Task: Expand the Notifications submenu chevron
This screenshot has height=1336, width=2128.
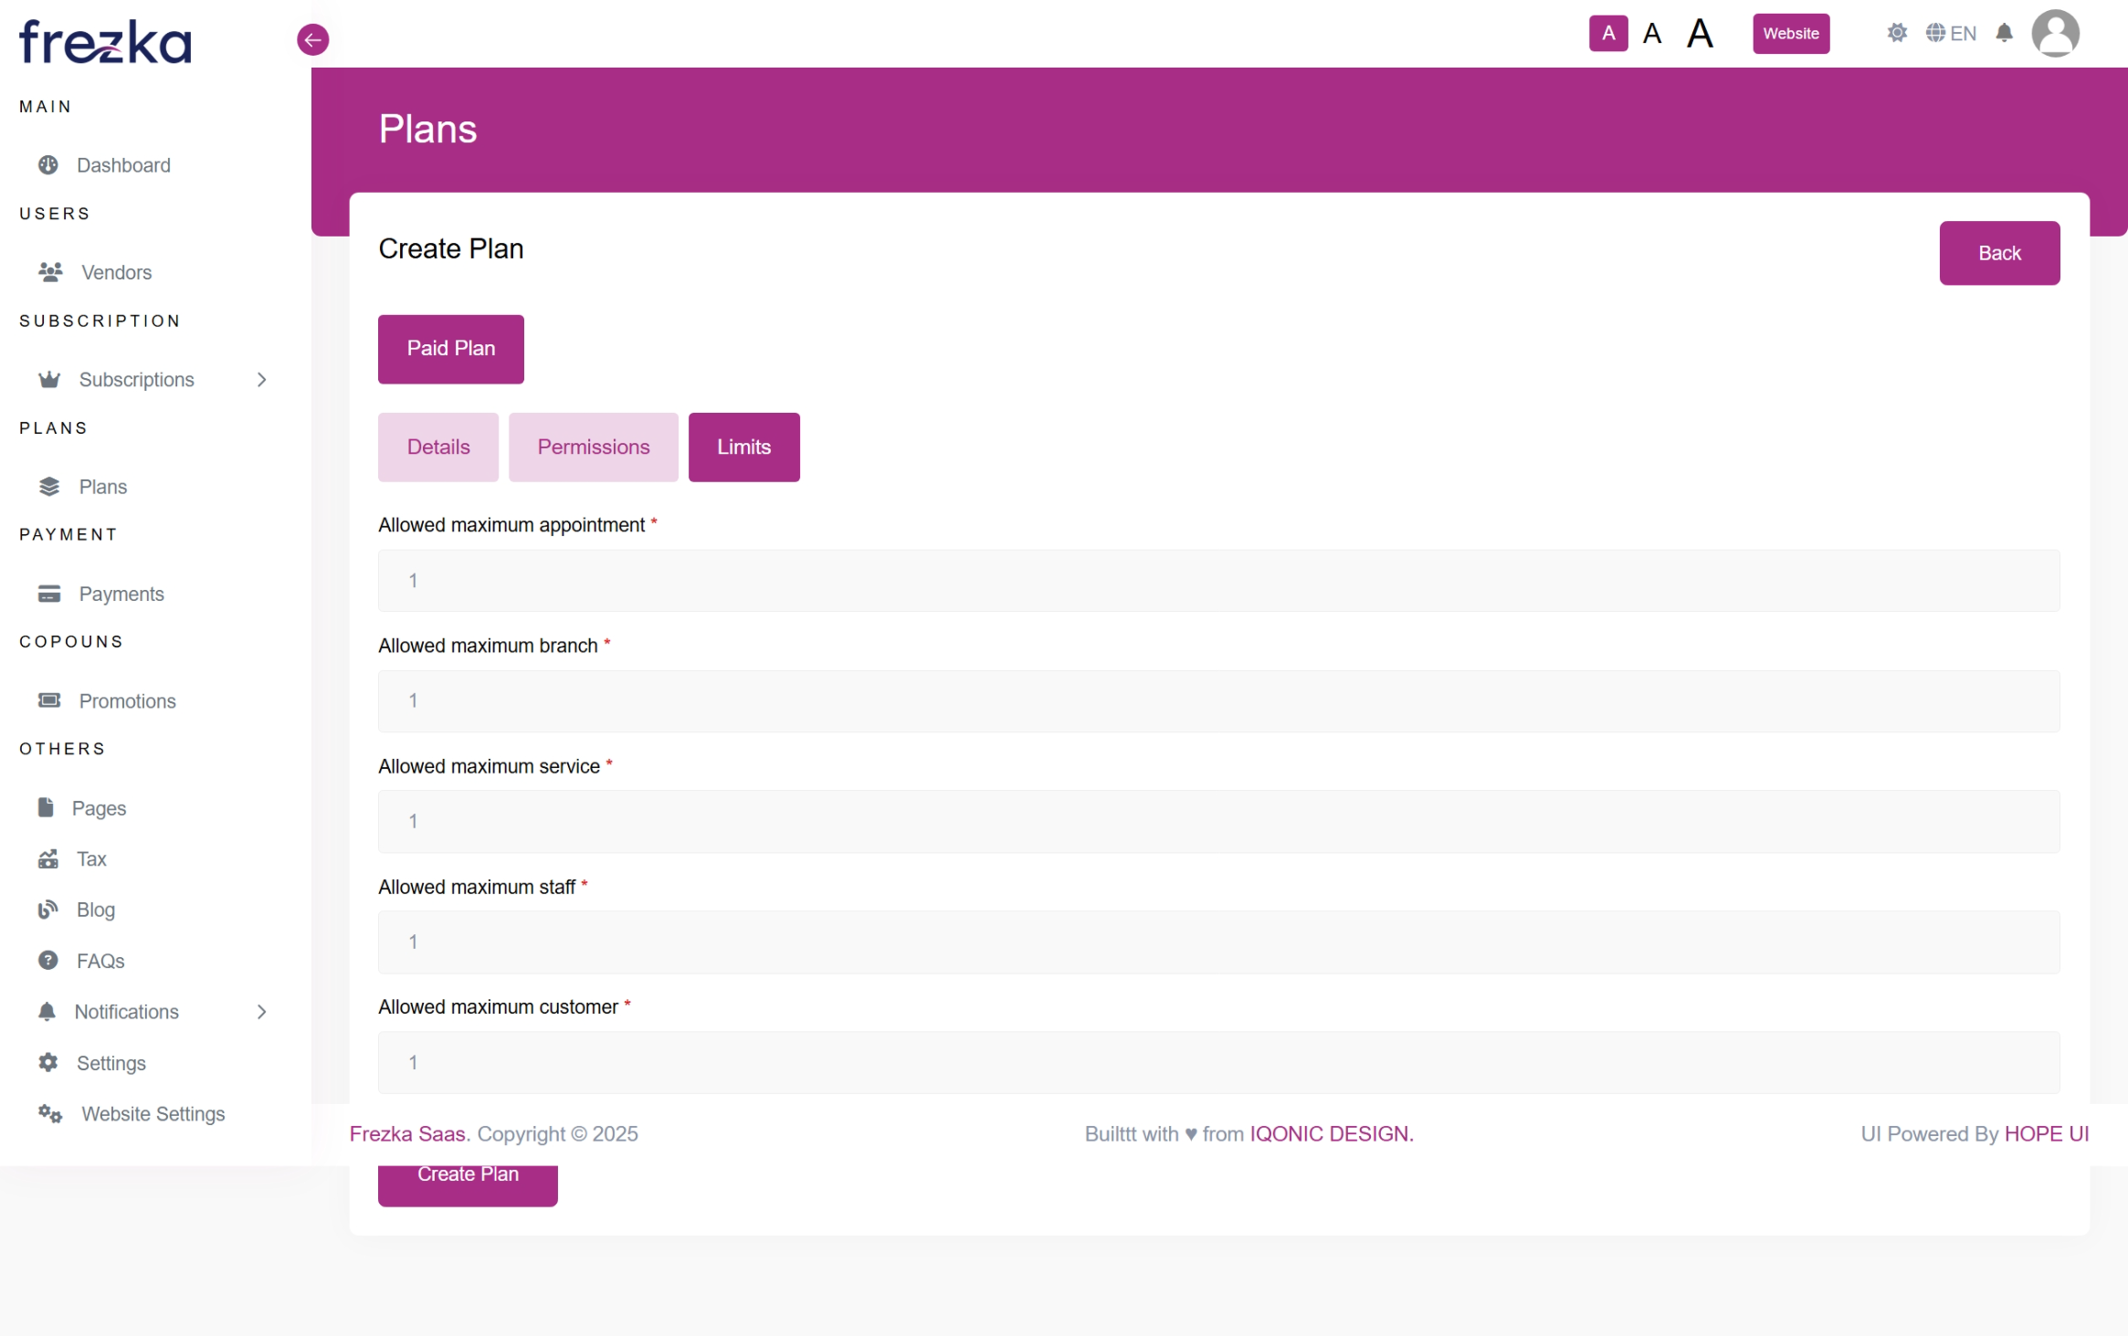Action: (x=262, y=1012)
